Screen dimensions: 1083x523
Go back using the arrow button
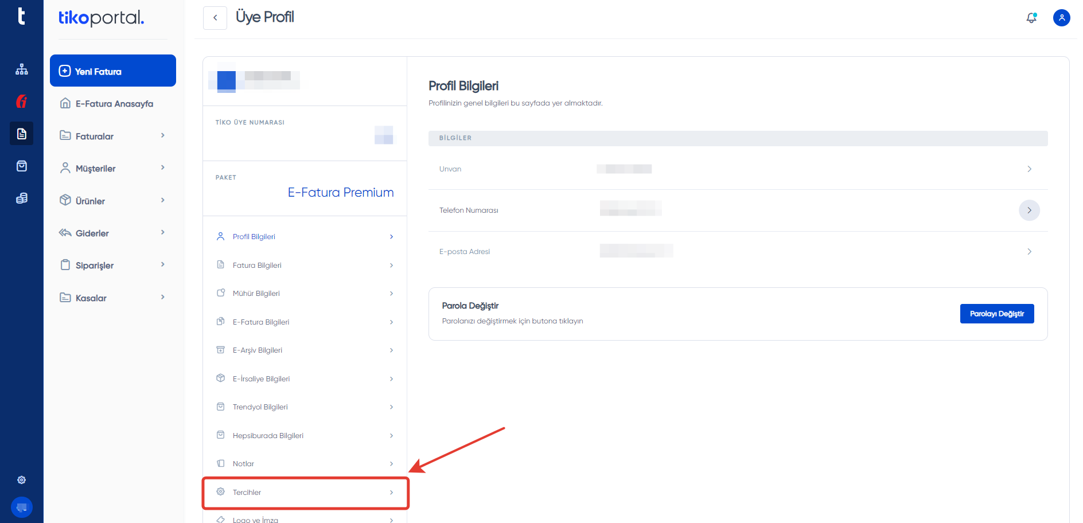[x=215, y=18]
